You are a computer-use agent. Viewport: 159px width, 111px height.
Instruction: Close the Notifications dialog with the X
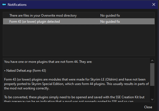tap(153, 4)
